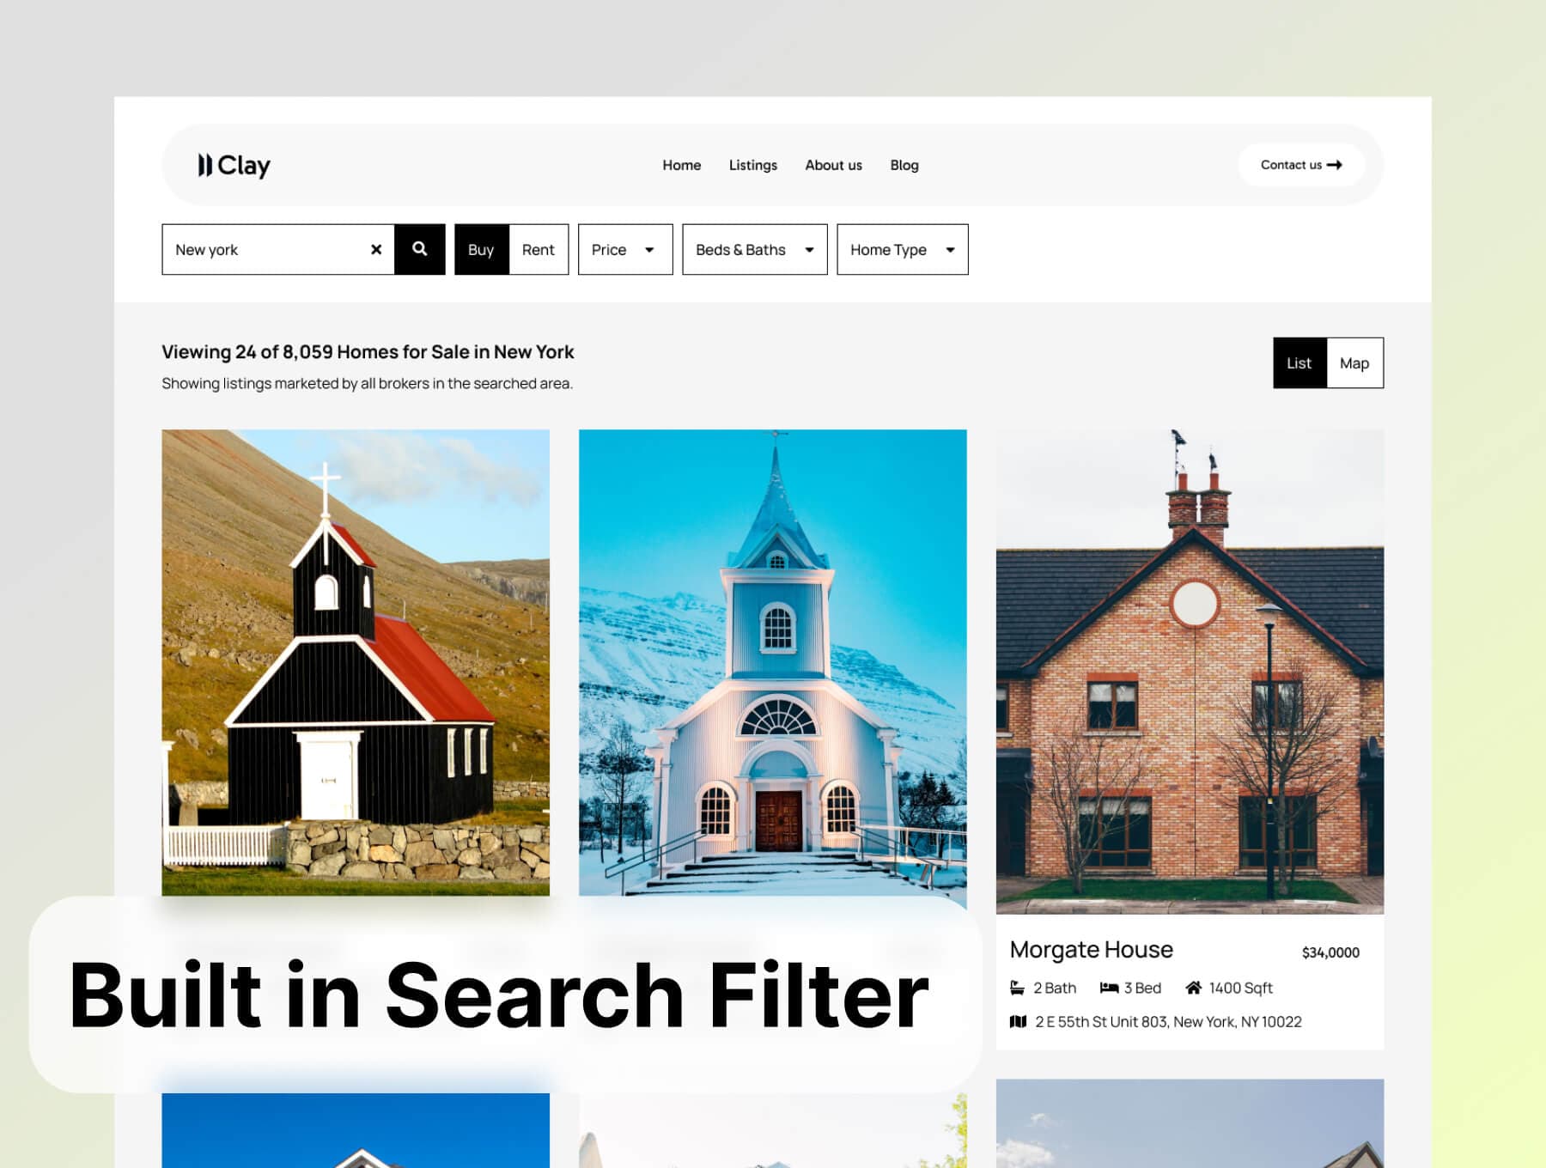
Task: Open the Price dropdown
Action: (x=624, y=250)
